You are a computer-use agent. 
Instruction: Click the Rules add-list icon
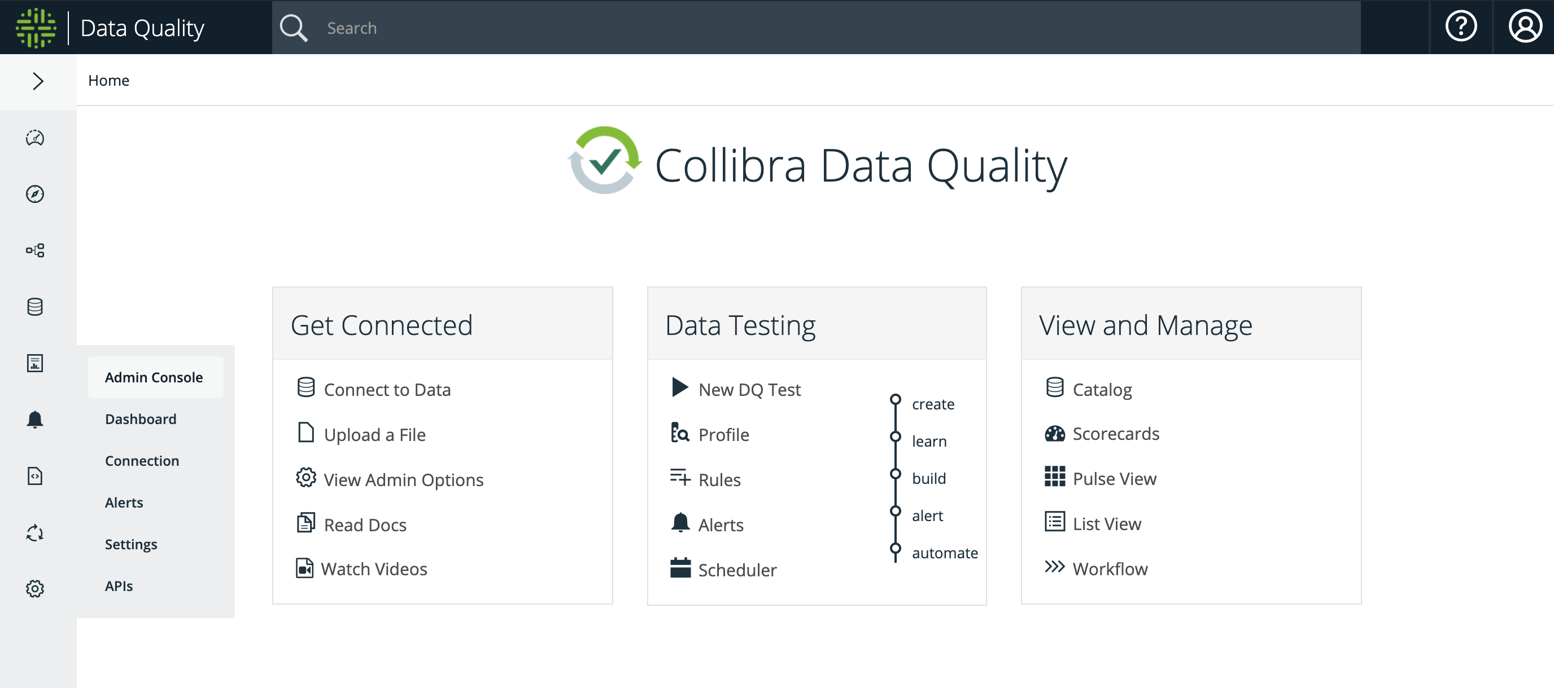tap(680, 477)
